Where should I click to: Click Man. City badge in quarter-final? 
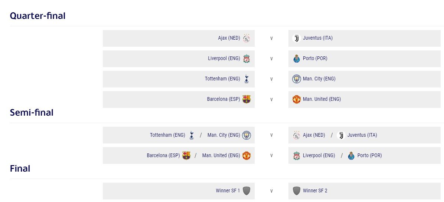pyautogui.click(x=297, y=79)
